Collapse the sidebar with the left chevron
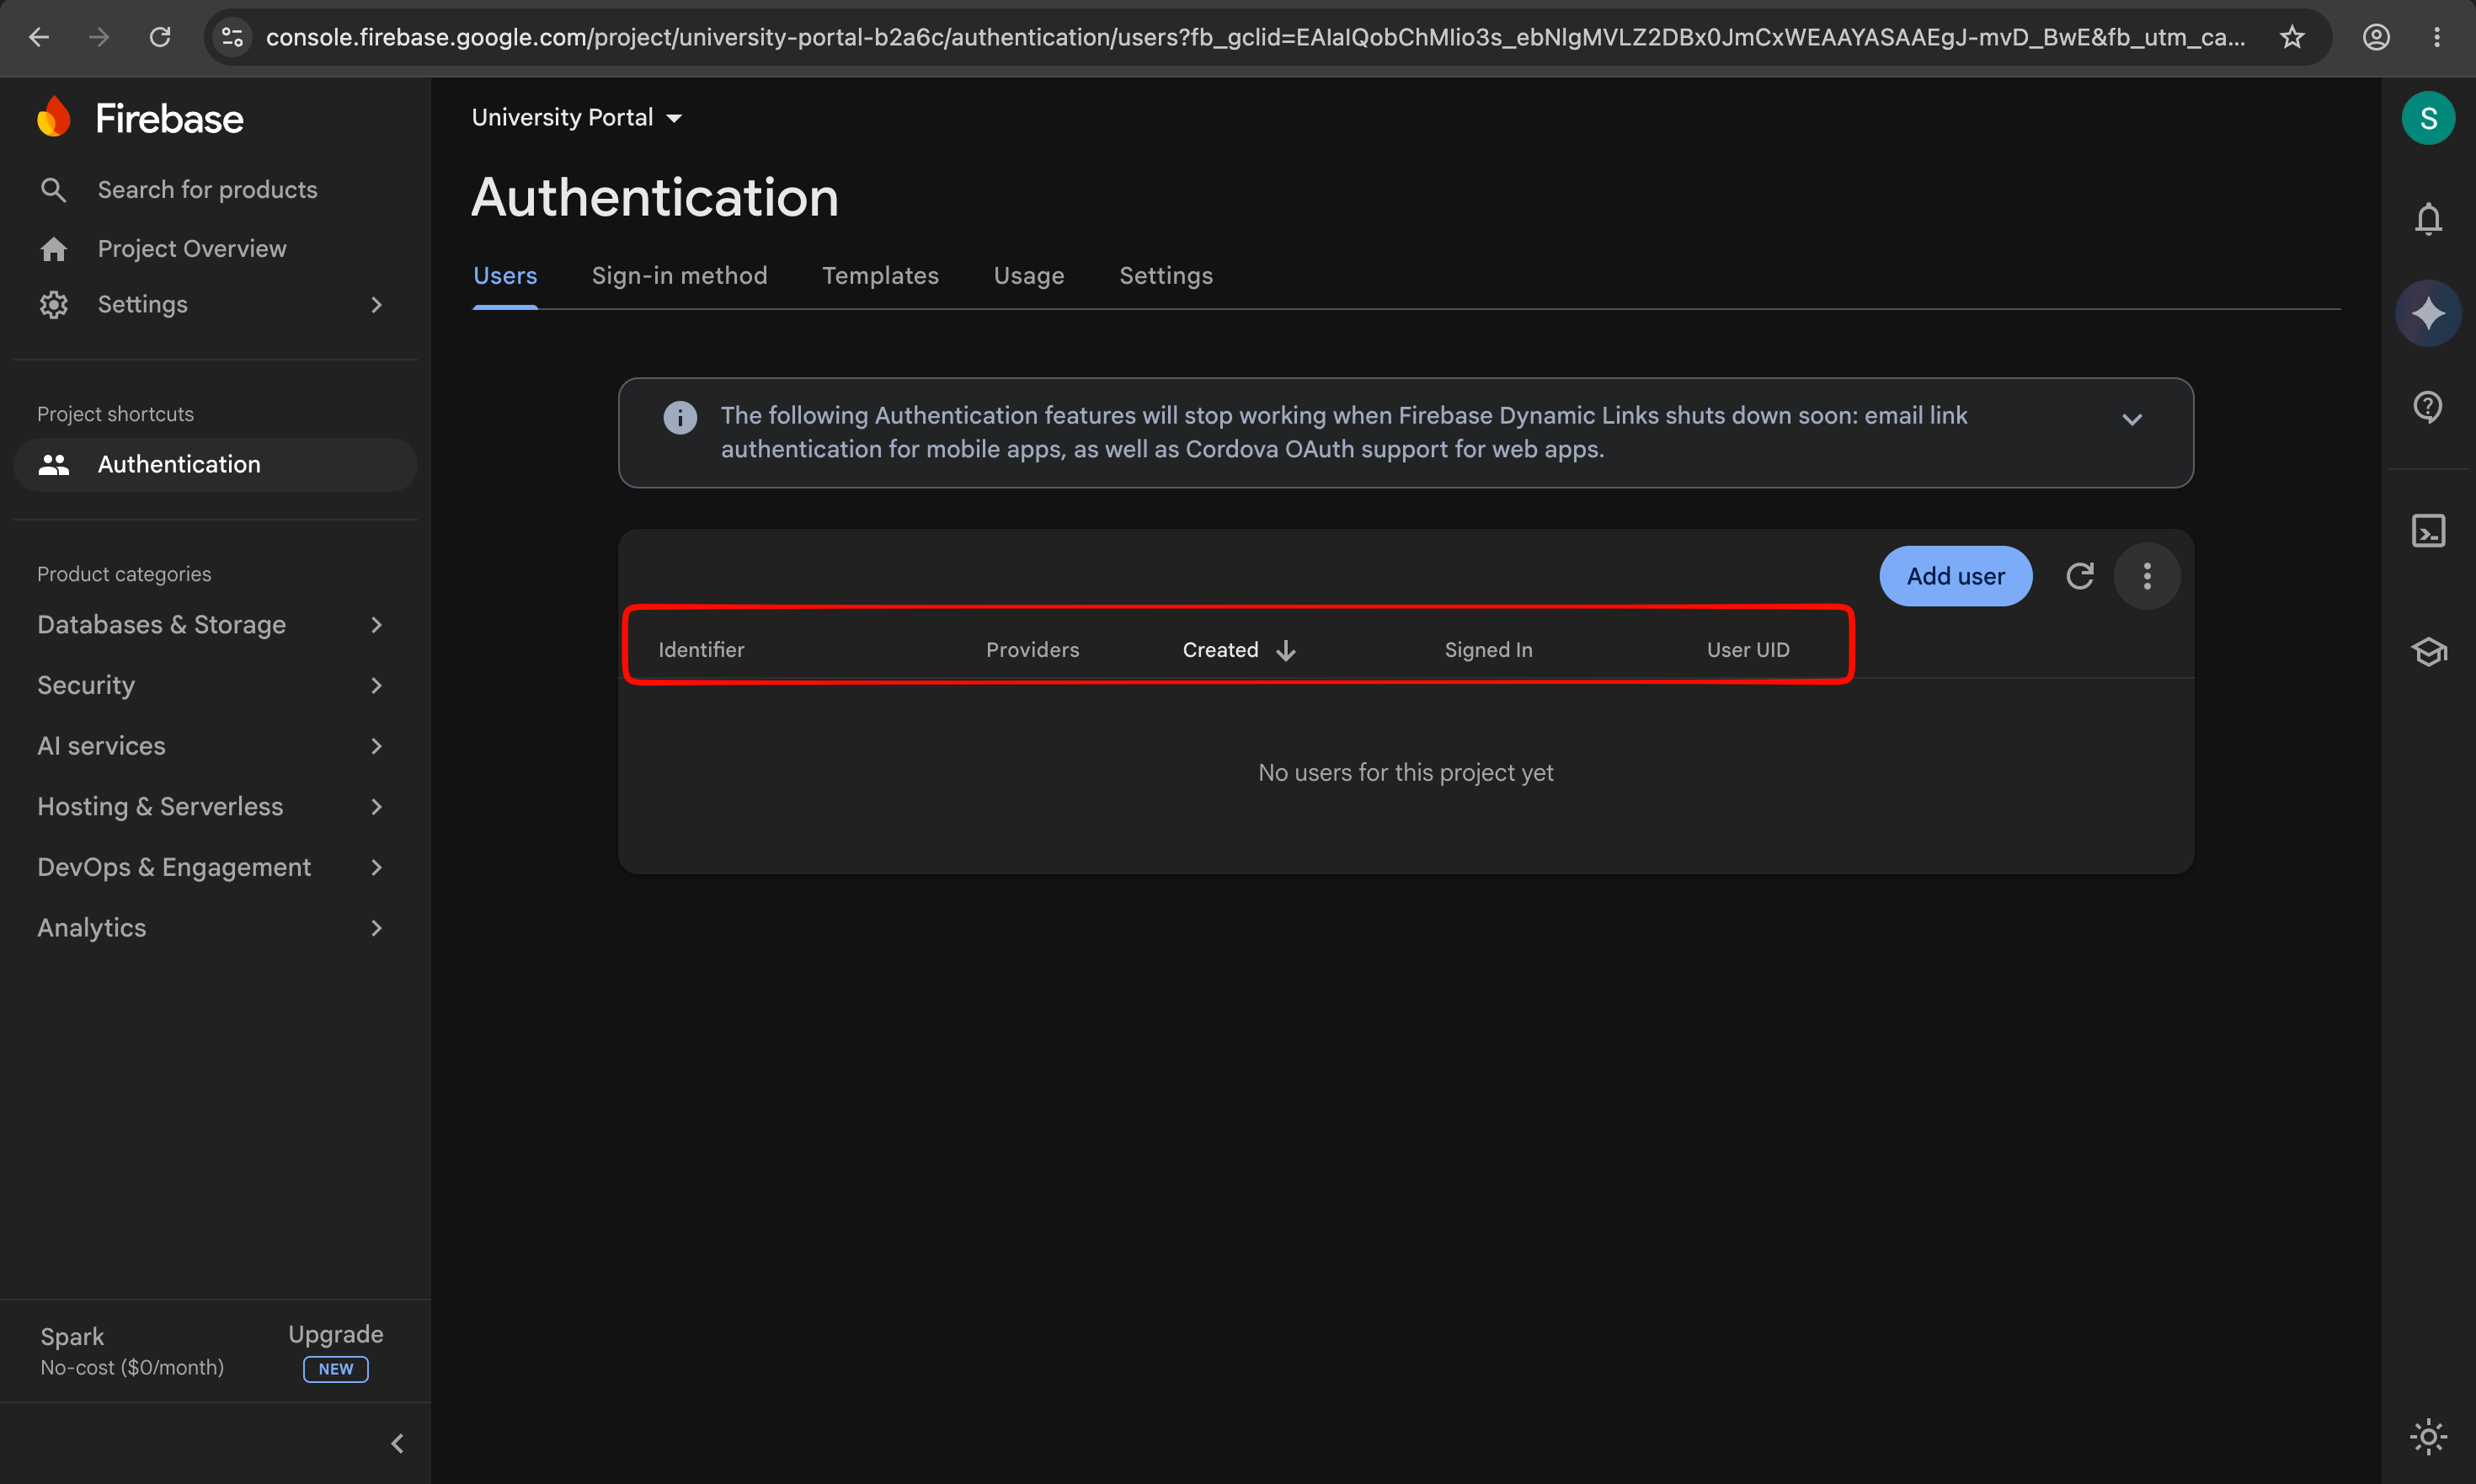 coord(397,1443)
